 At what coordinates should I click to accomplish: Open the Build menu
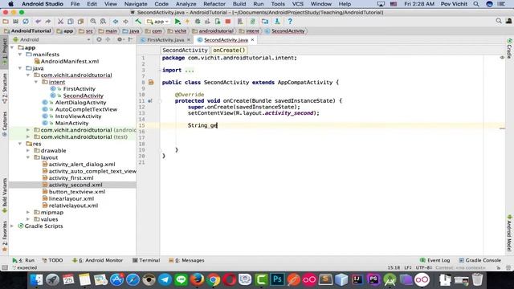pyautogui.click(x=239, y=4)
